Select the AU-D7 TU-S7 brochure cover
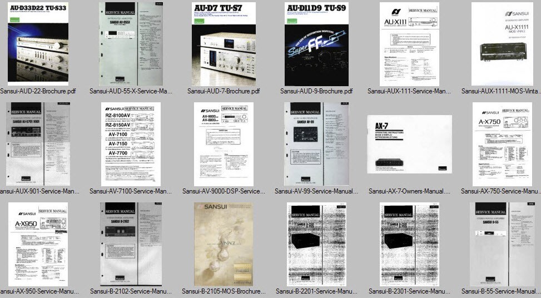541x298 pixels. [224, 44]
